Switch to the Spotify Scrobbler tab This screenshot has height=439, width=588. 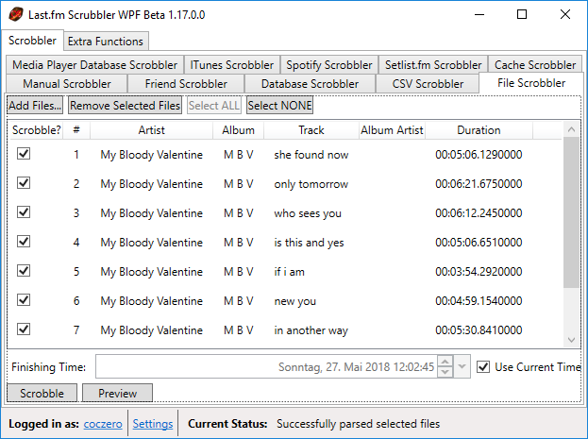click(x=329, y=65)
